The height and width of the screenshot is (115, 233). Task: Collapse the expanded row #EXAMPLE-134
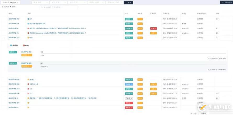[x=4, y=38]
